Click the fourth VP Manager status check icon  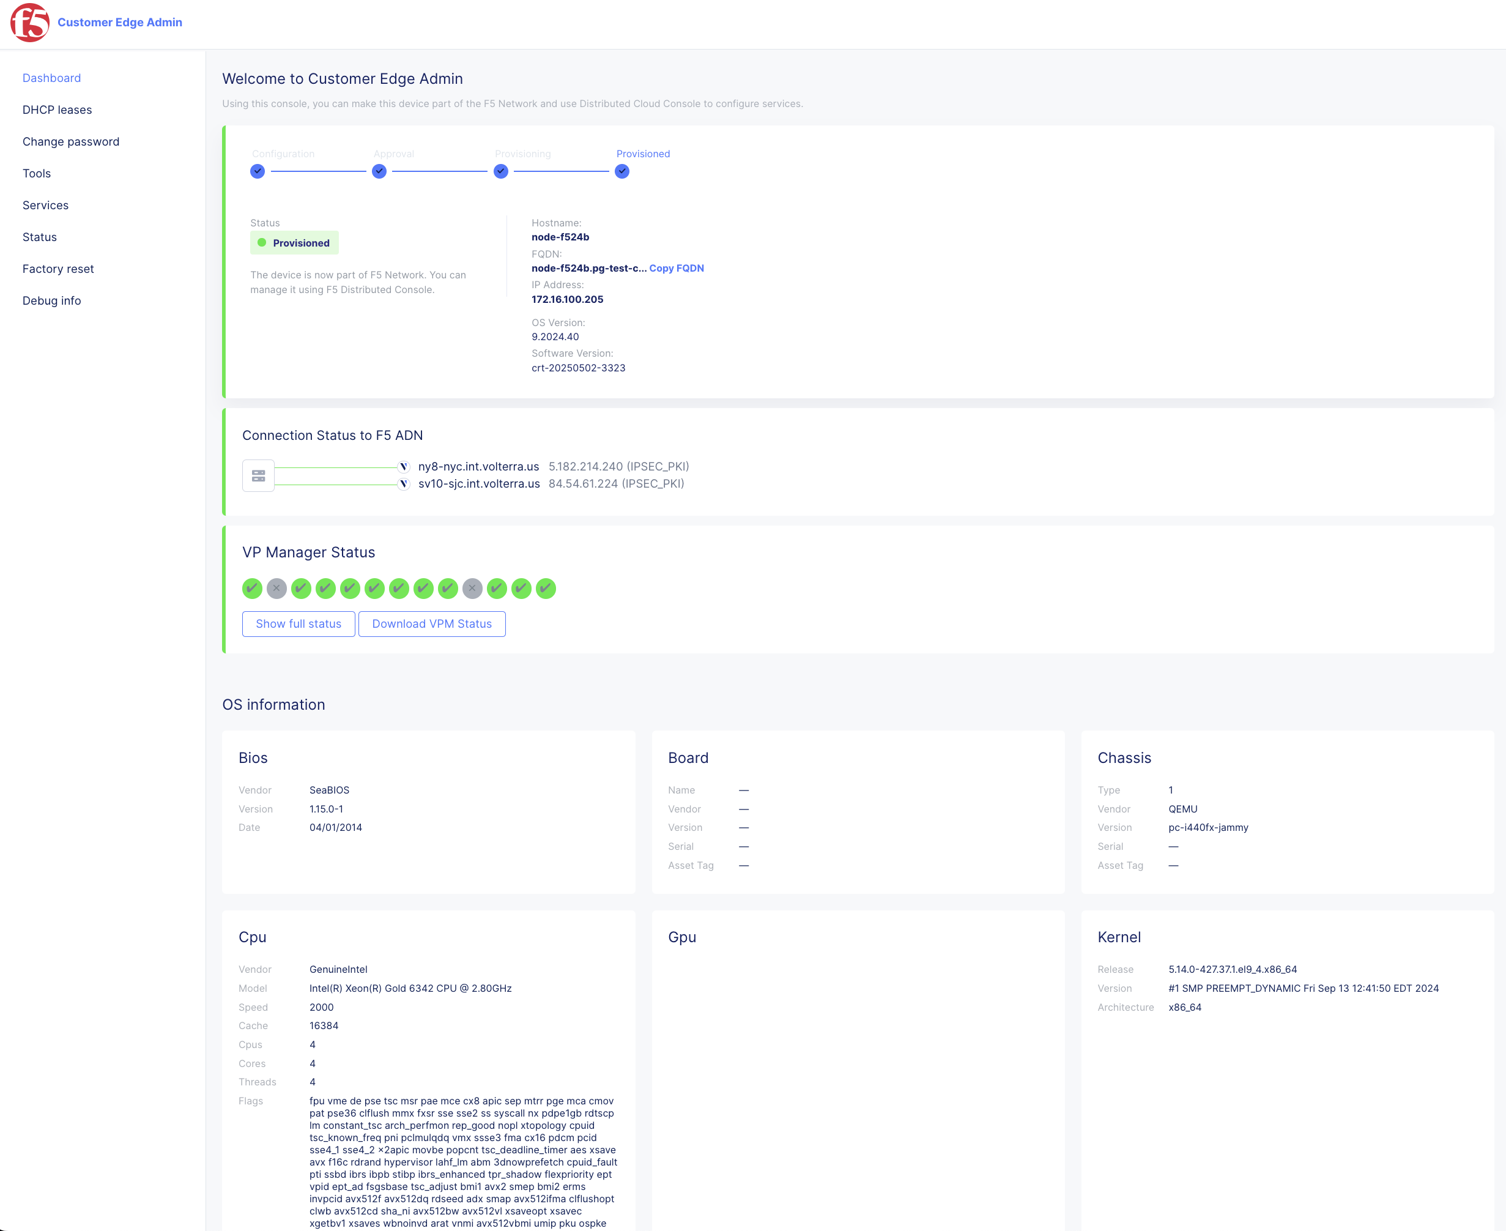click(325, 589)
